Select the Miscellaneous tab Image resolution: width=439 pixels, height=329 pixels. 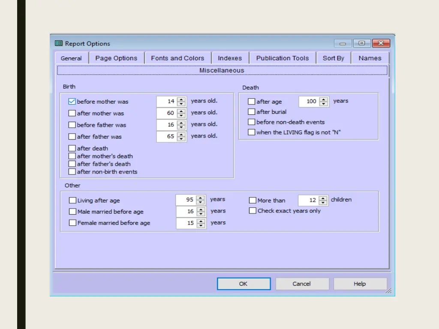coord(222,70)
